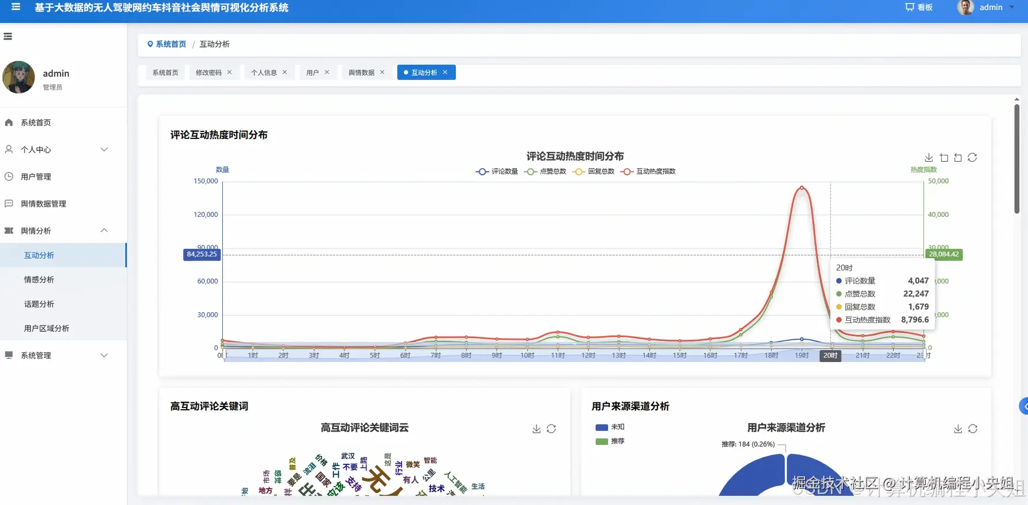This screenshot has width=1028, height=505.
Task: Refresh the keyword word cloud chart
Action: pos(551,429)
